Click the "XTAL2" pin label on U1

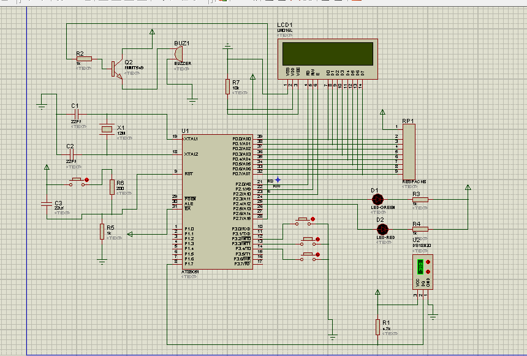pyautogui.click(x=191, y=154)
